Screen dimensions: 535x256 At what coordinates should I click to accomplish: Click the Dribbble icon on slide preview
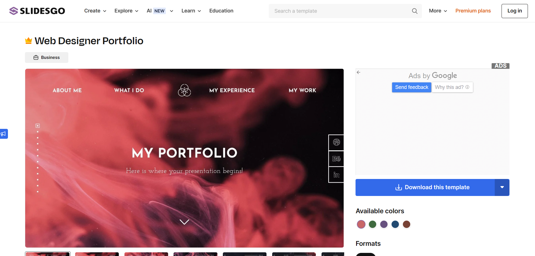pos(336,142)
